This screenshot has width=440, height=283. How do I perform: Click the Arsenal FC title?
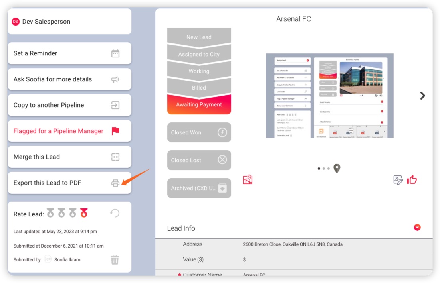point(293,19)
